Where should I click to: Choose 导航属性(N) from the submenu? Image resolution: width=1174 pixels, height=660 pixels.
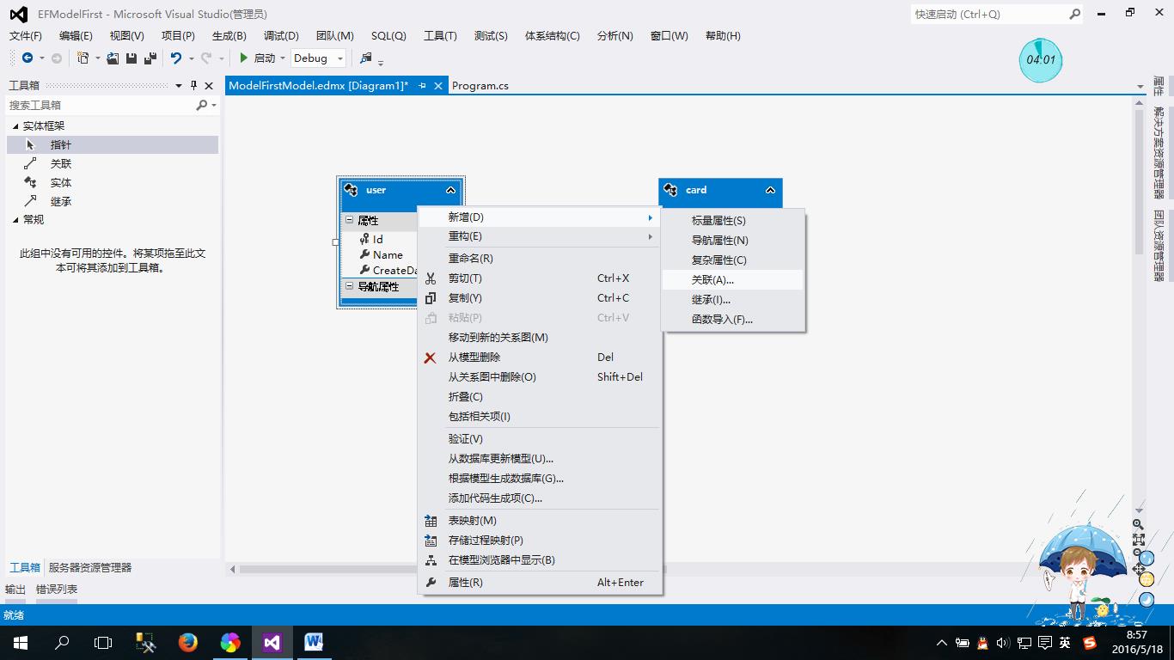[x=733, y=241]
